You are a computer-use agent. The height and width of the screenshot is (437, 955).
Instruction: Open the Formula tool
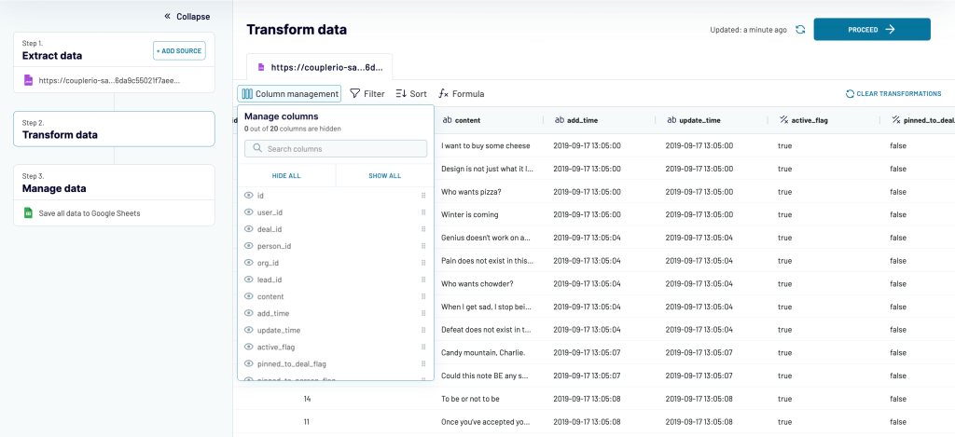point(462,94)
